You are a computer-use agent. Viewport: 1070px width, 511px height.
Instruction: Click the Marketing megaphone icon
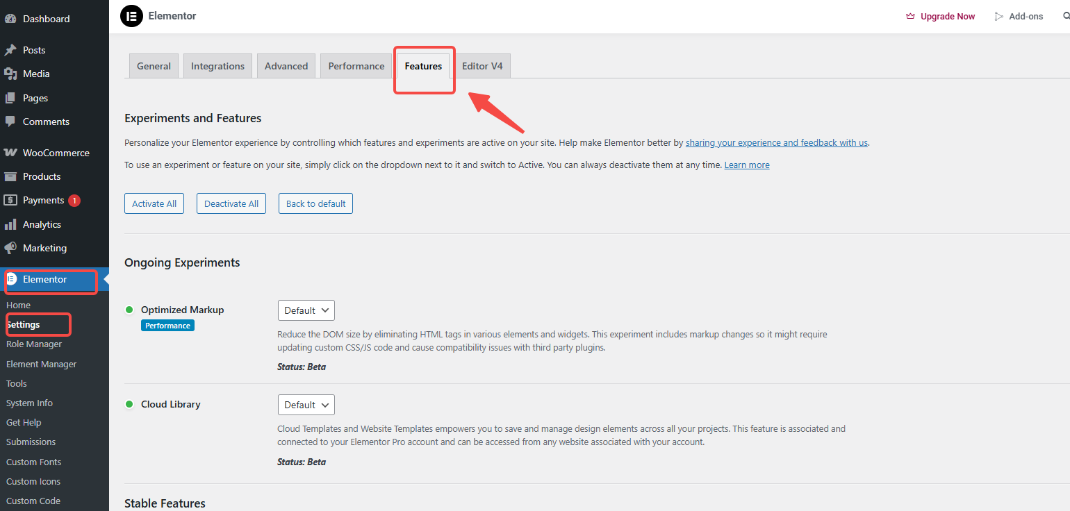(10, 248)
